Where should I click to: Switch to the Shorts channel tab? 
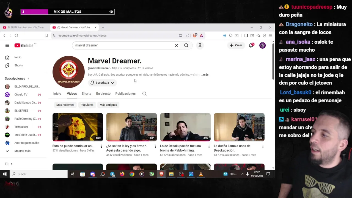tap(86, 94)
